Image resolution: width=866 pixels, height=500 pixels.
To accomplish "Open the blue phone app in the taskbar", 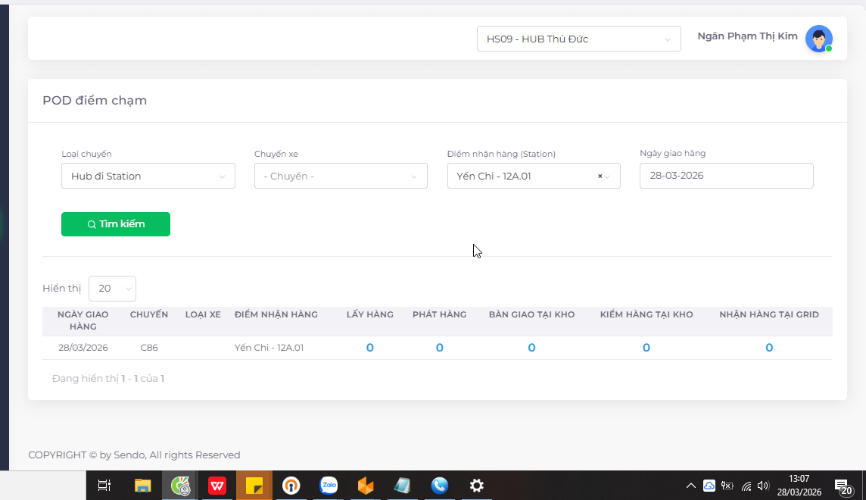I will click(x=440, y=486).
